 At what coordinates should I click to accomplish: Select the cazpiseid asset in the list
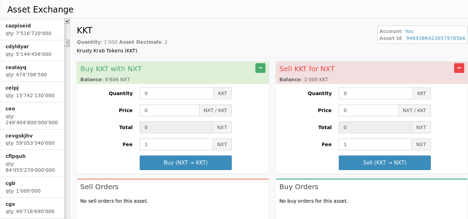[x=32, y=30]
